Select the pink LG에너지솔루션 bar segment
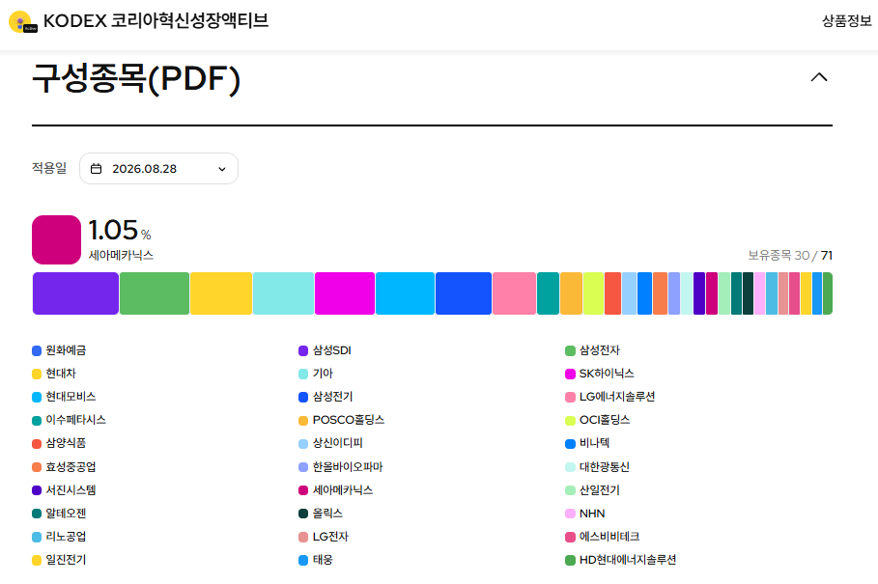Screen dimensions: 878x584 click(514, 293)
